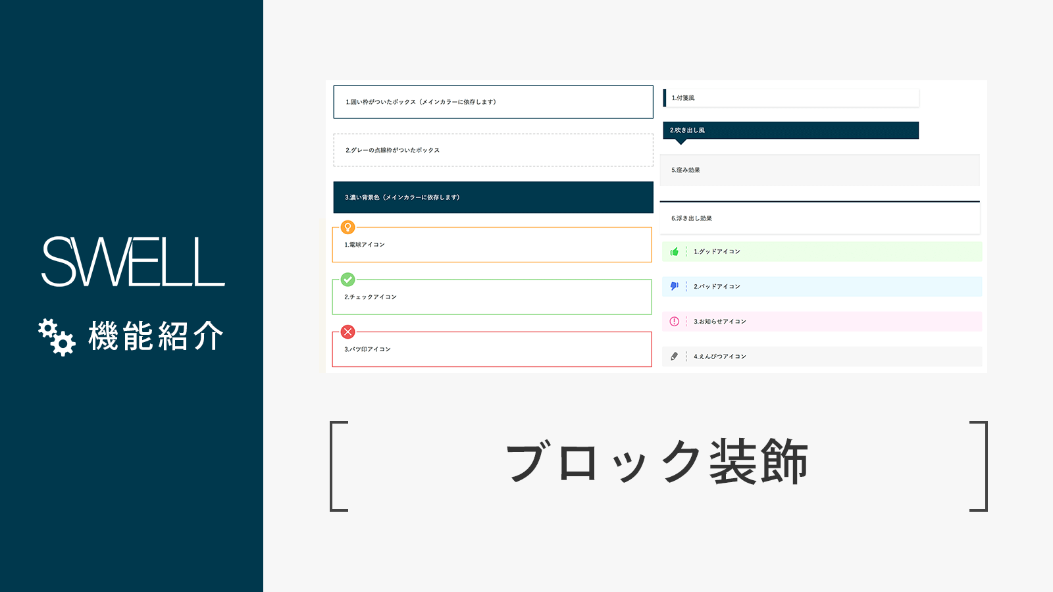Click the 機能紹介 heading text
The width and height of the screenshot is (1053, 592).
[x=156, y=336]
